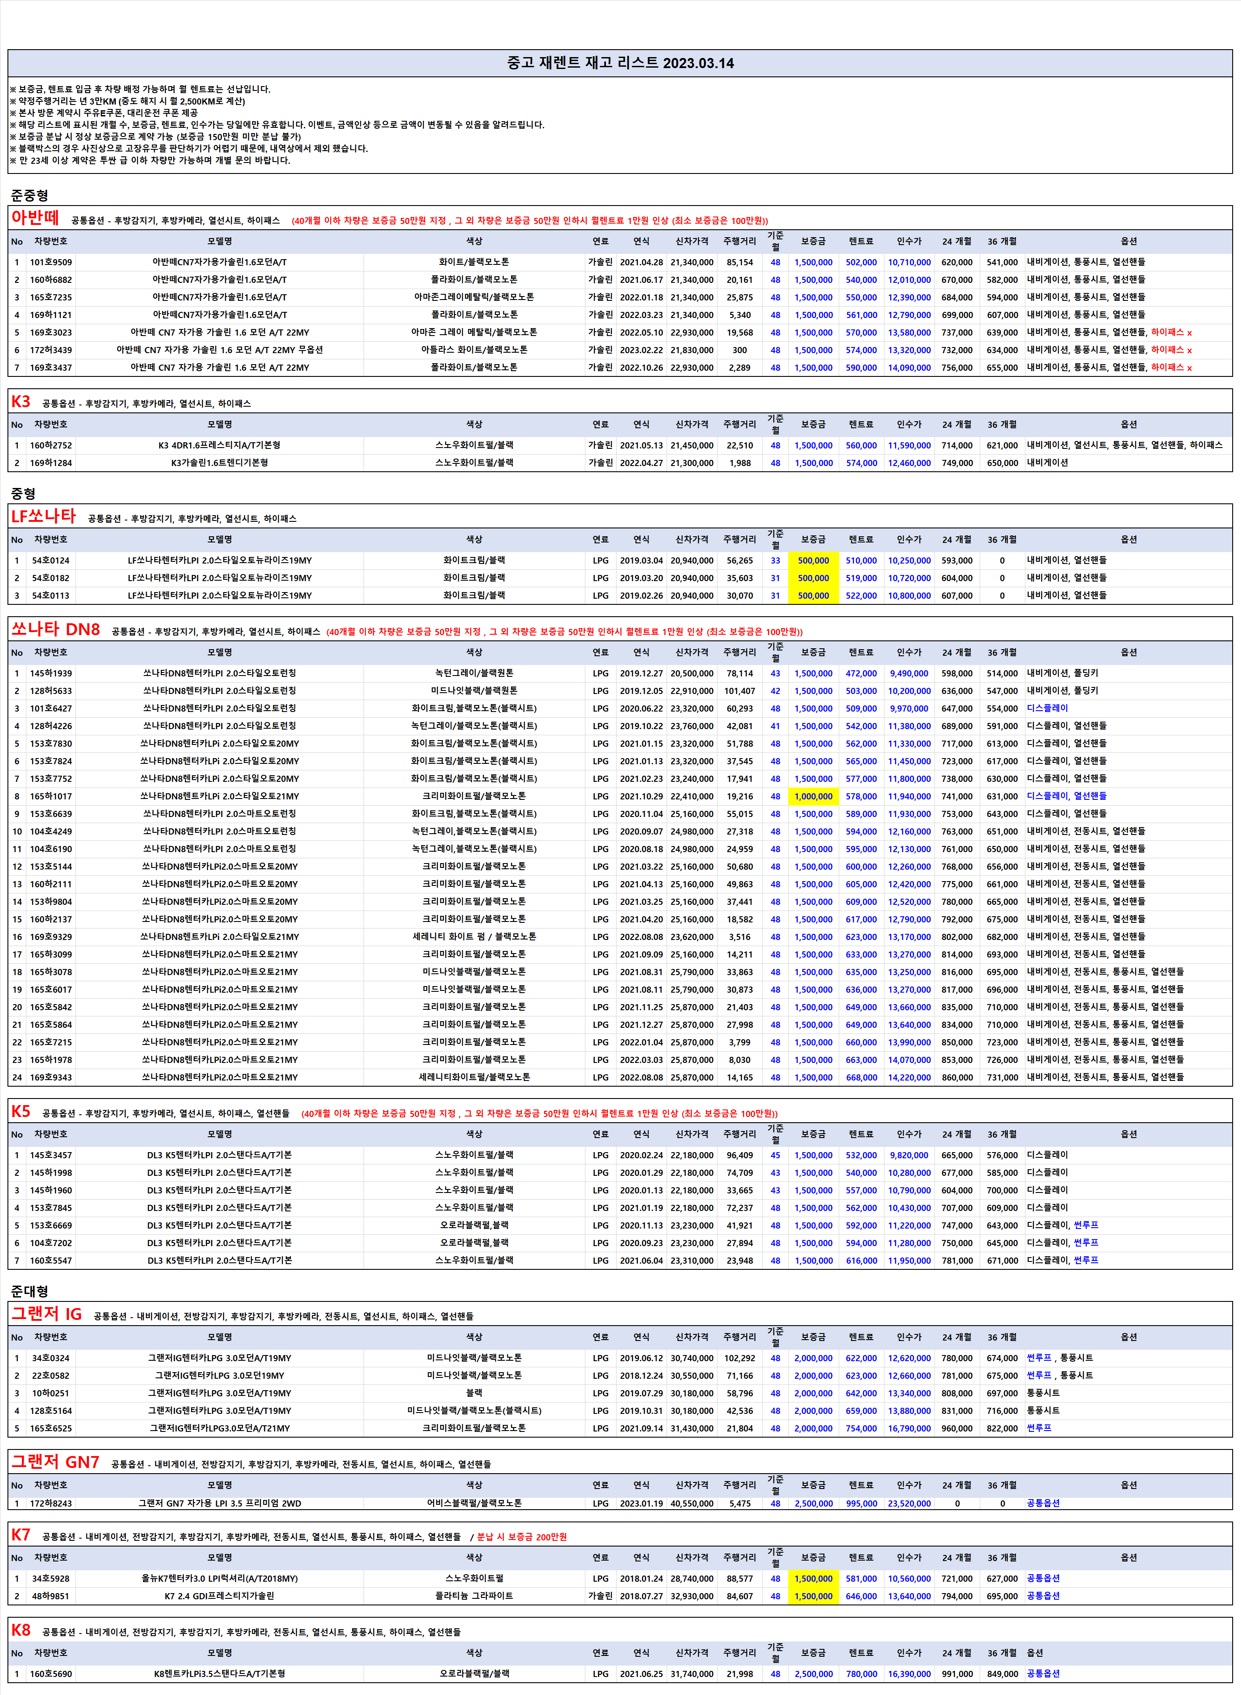This screenshot has width=1241, height=1695.
Task: Click the title '중고 재렌트 재고 리스트 2023.03.14'
Action: pyautogui.click(x=620, y=63)
